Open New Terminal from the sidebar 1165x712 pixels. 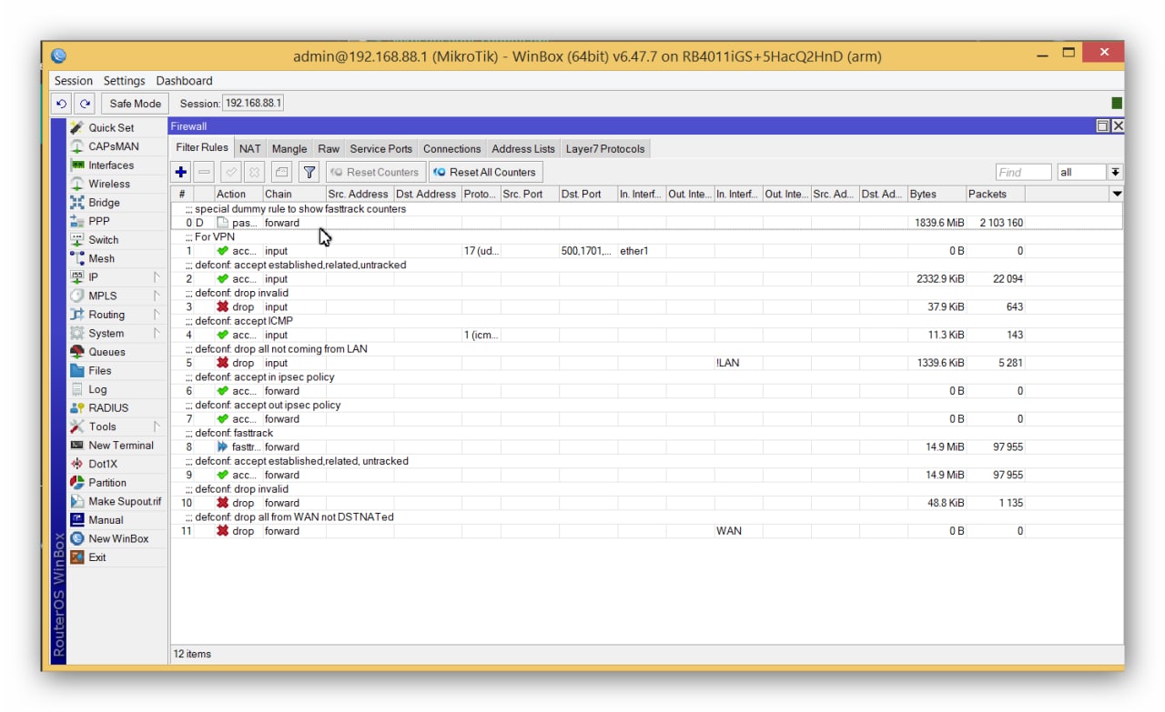120,446
